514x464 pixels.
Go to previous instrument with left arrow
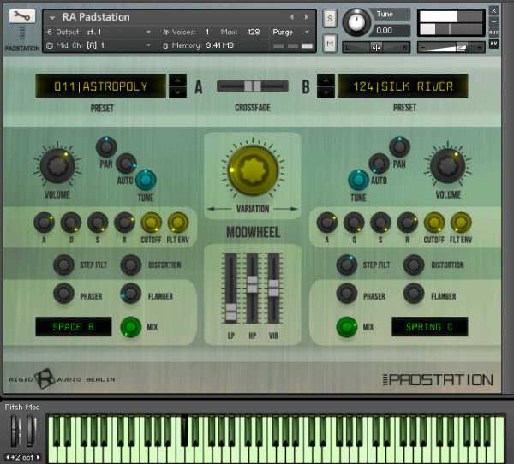291,17
